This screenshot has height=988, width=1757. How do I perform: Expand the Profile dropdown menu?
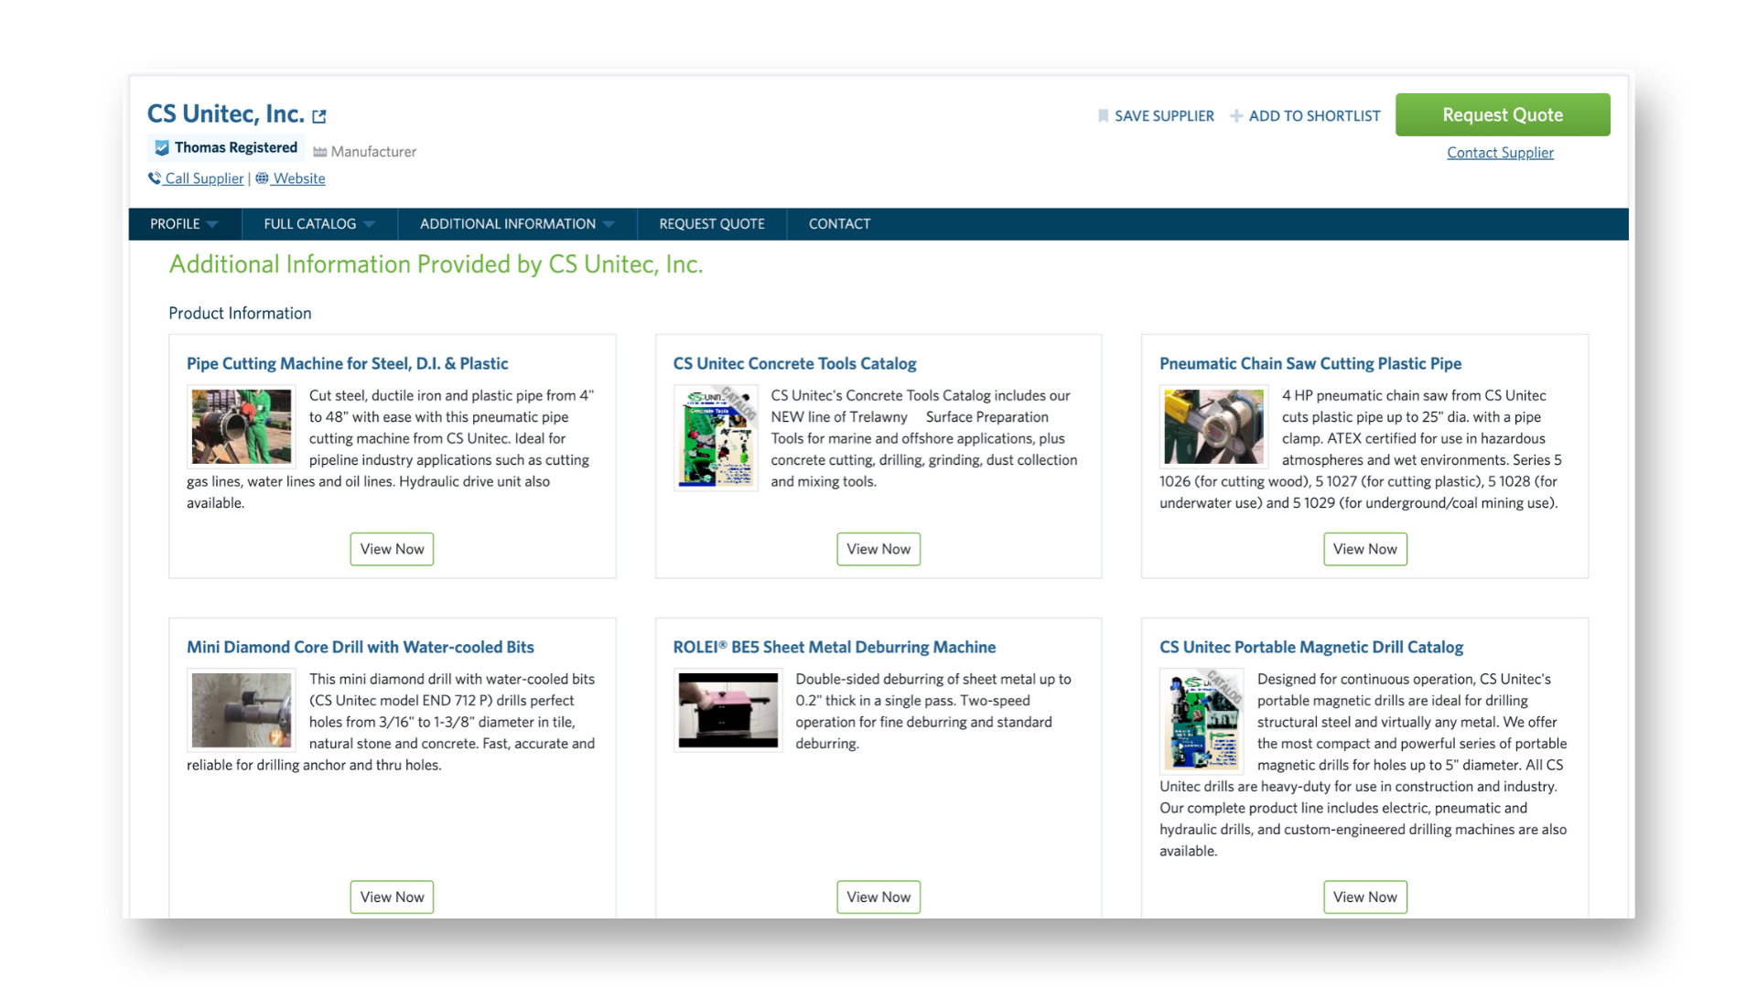coord(184,224)
